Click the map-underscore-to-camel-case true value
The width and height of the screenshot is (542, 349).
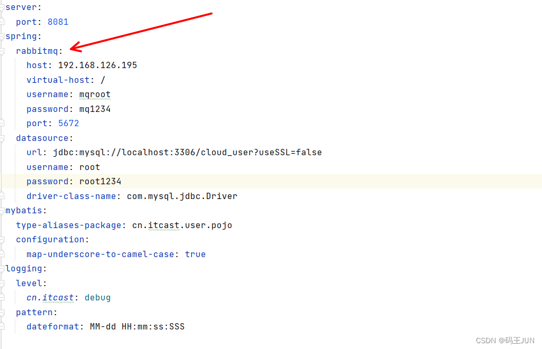tap(195, 254)
